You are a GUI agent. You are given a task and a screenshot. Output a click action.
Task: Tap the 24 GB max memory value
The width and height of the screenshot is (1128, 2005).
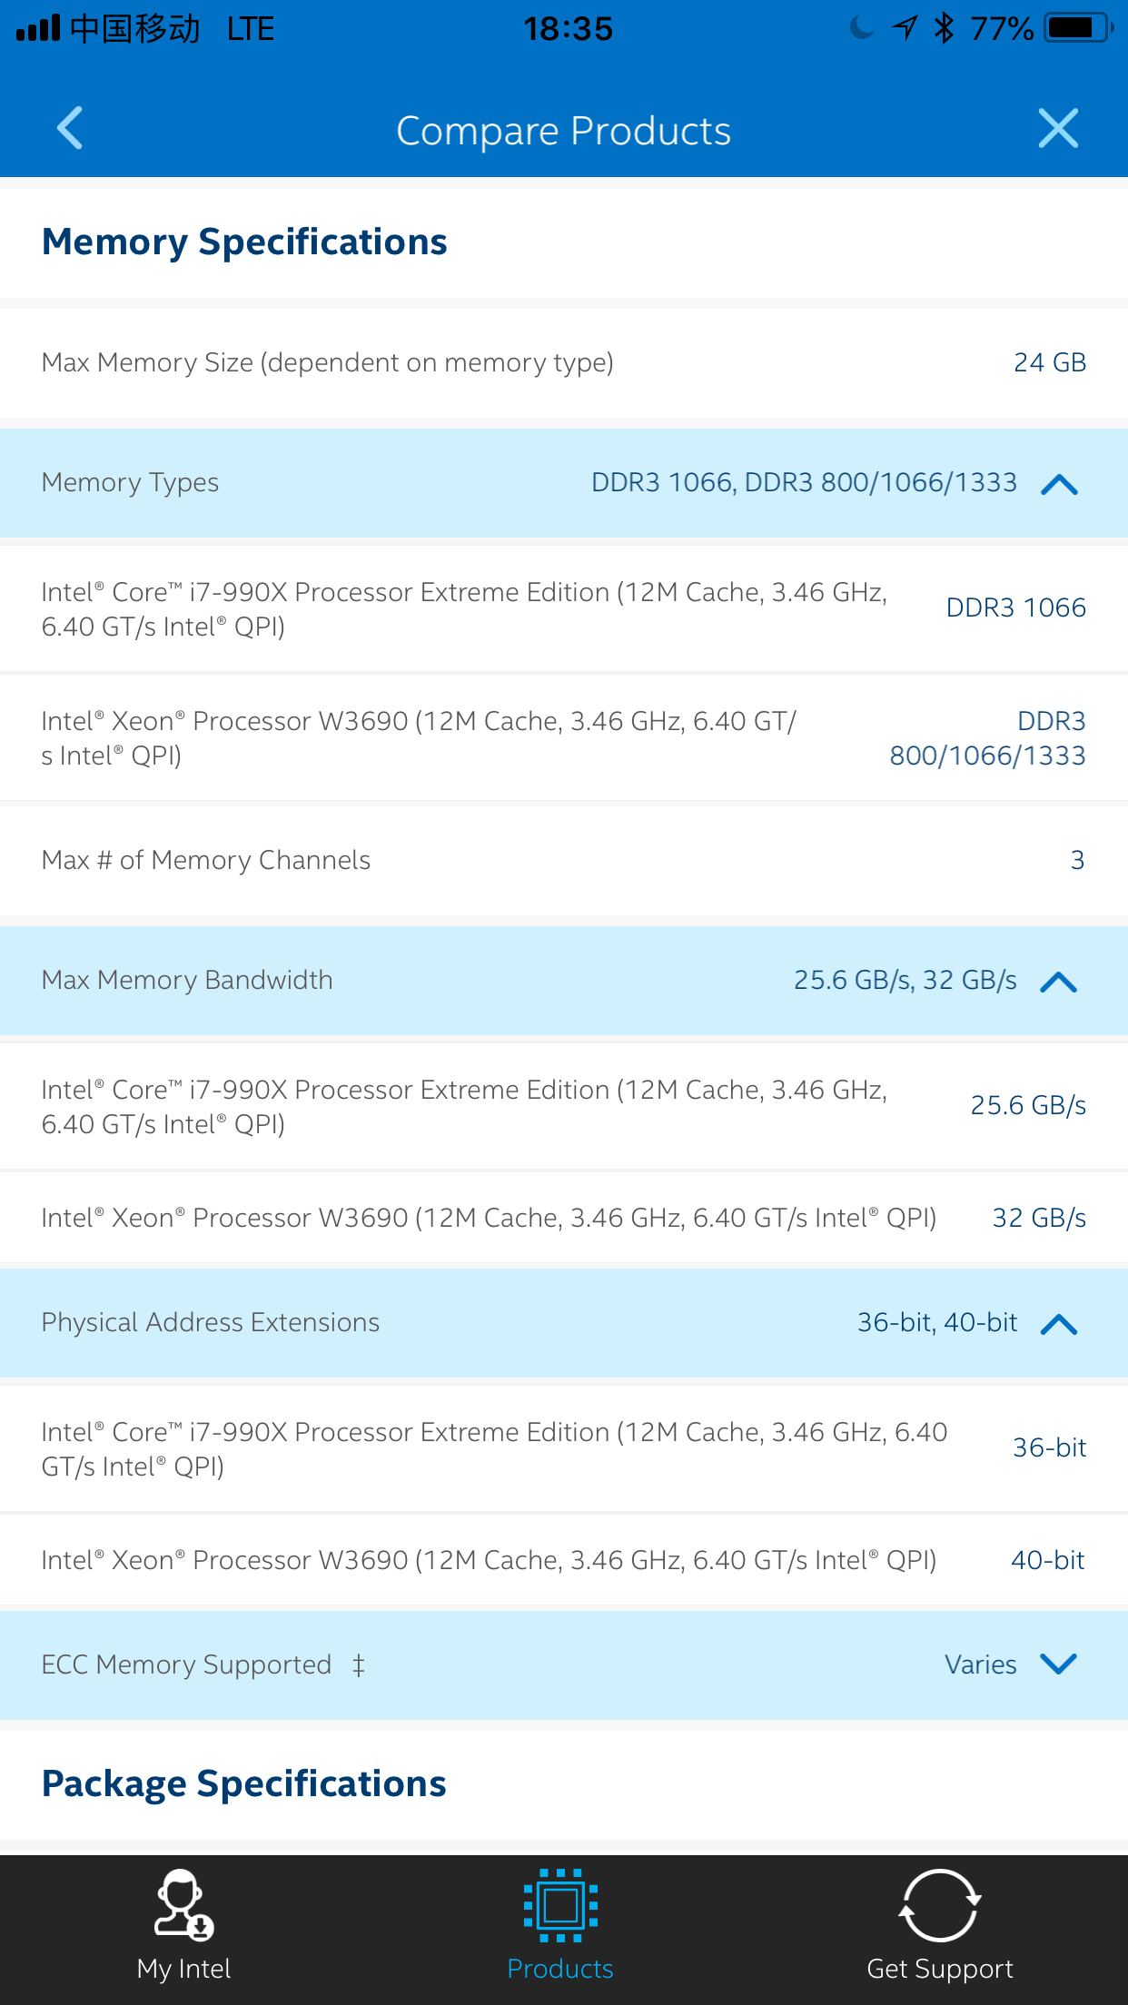point(1050,362)
